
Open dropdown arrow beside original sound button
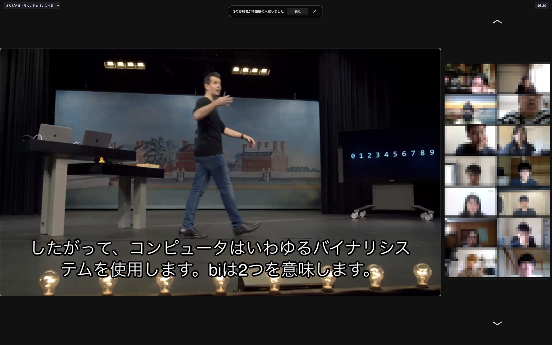click(x=58, y=6)
